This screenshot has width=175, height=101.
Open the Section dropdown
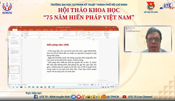click(27, 36)
